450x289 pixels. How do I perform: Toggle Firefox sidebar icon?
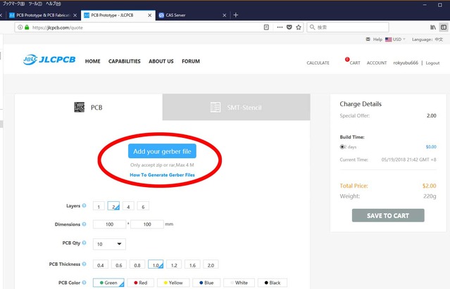click(x=444, y=27)
